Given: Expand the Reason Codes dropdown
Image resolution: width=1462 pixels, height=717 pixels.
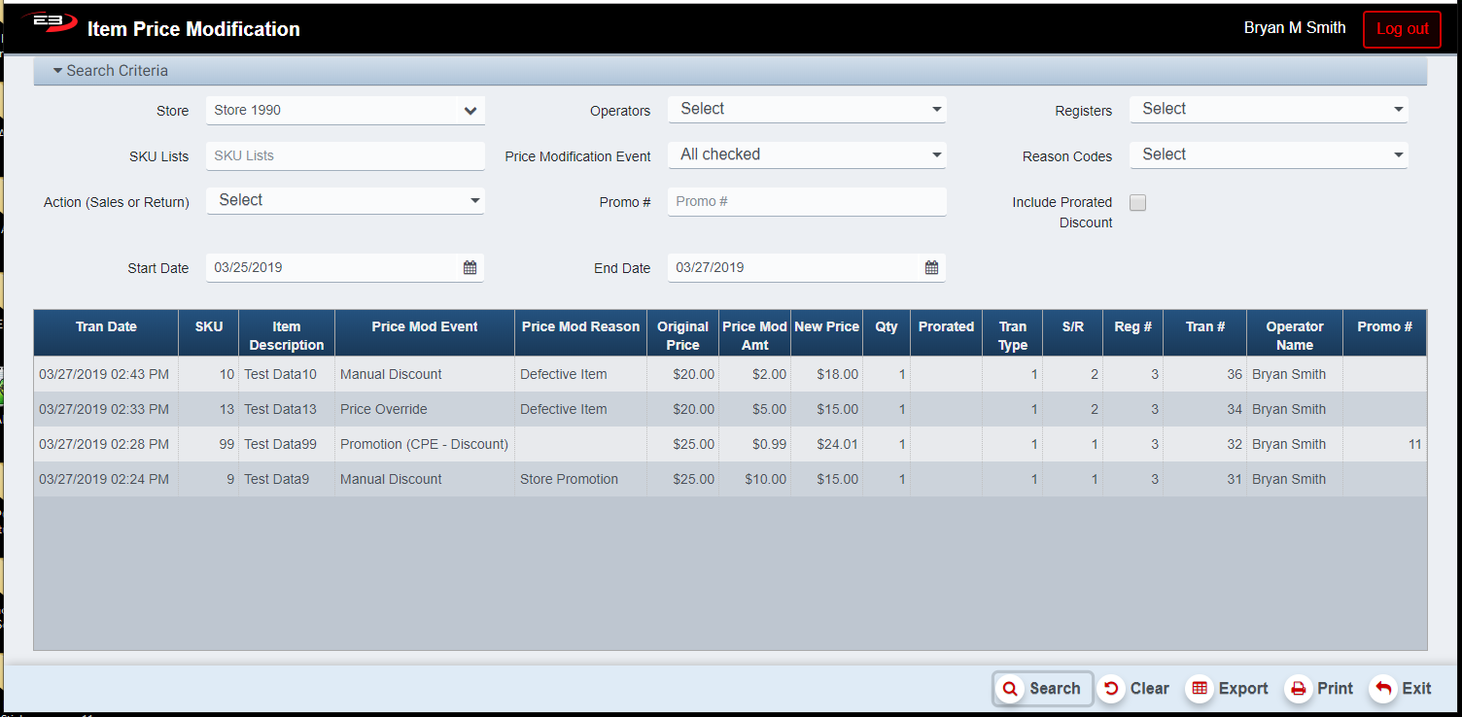Looking at the screenshot, I should [x=1268, y=154].
